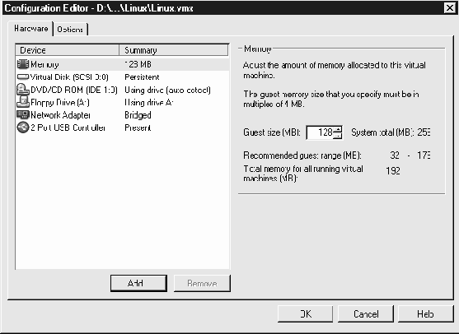This screenshot has width=459, height=334.
Task: Increase guest size with up arrow
Action: [x=338, y=129]
